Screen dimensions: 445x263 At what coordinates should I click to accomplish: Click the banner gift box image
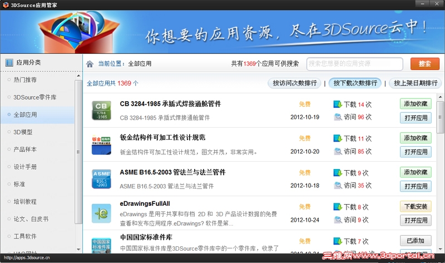click(80, 32)
